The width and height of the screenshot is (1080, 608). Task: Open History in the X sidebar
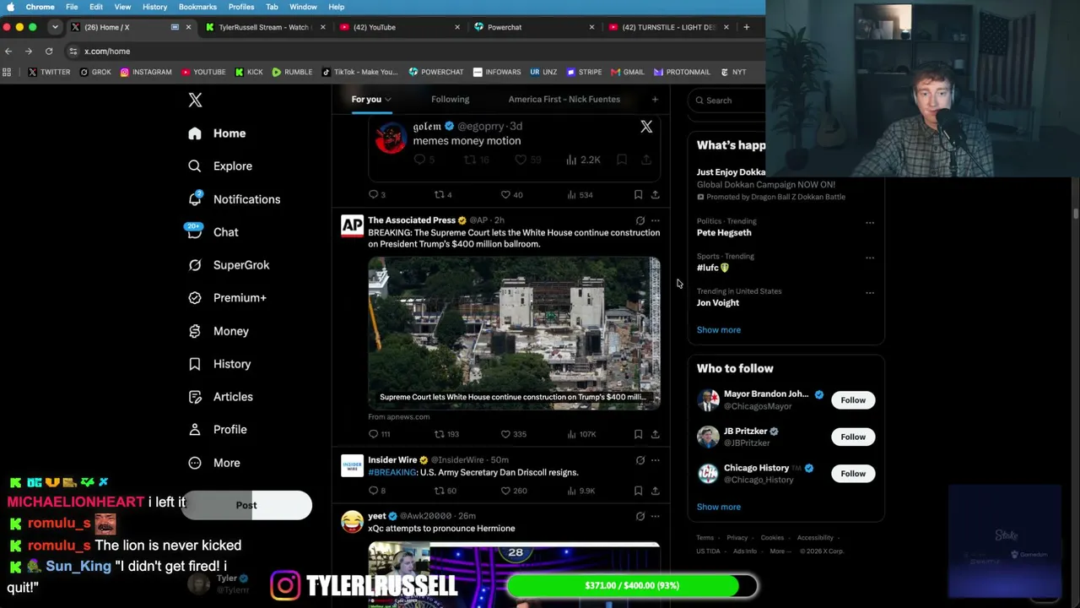coord(220,364)
